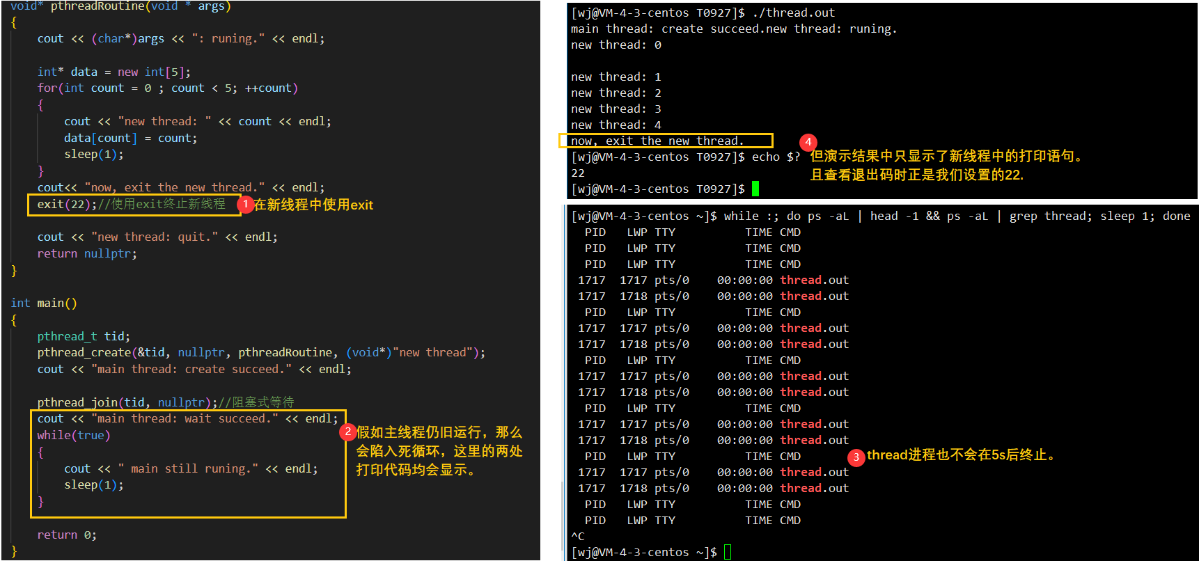Click the 'return nullptr;' statement
The height and width of the screenshot is (561, 1199).
coord(87,253)
